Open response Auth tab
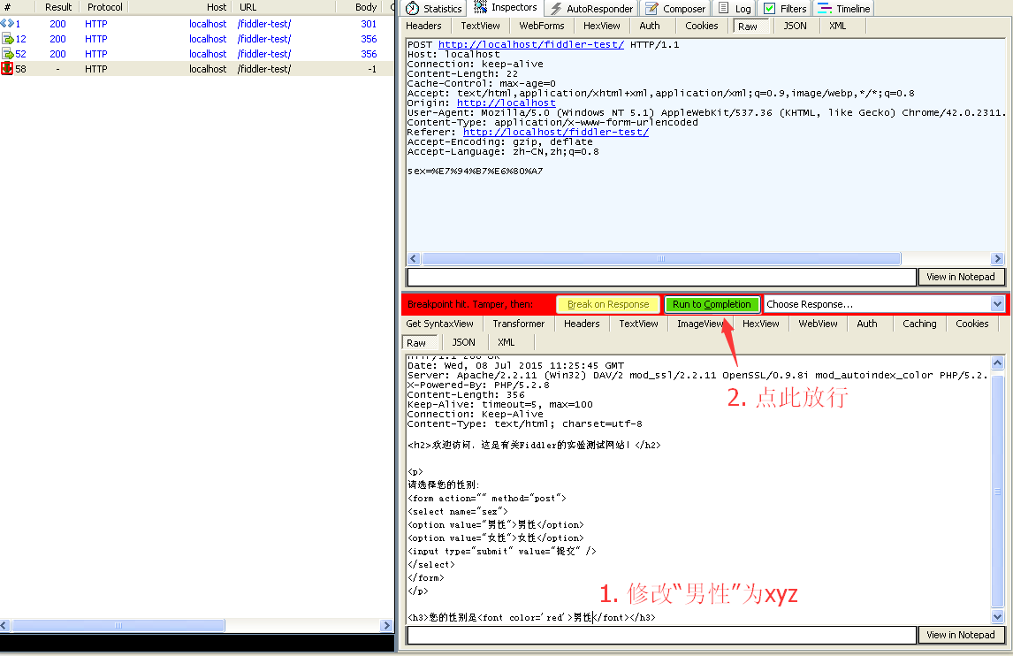1013x656 pixels. pyautogui.click(x=867, y=324)
